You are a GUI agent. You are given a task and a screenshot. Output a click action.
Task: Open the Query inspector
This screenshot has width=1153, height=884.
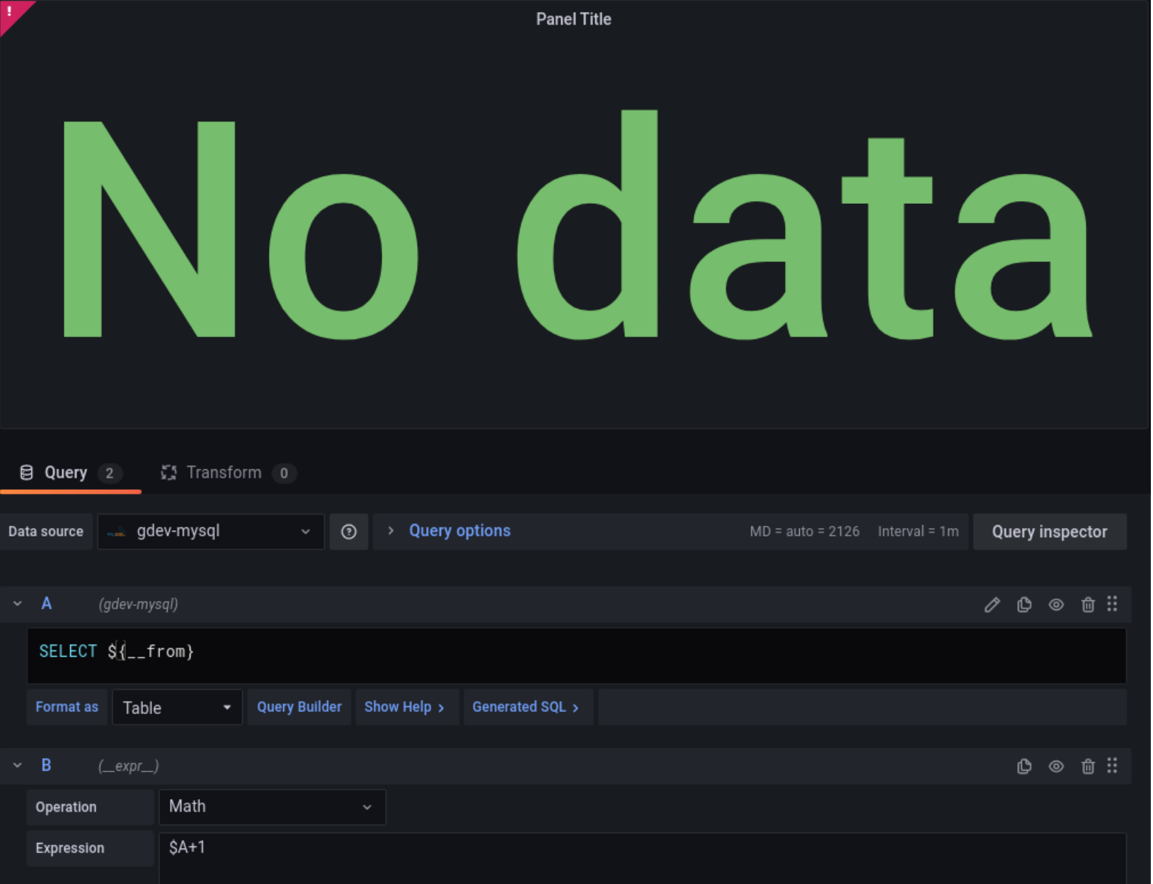coord(1050,532)
